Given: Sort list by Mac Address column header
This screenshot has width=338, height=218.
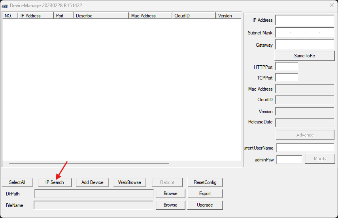Looking at the screenshot, I should [150, 16].
